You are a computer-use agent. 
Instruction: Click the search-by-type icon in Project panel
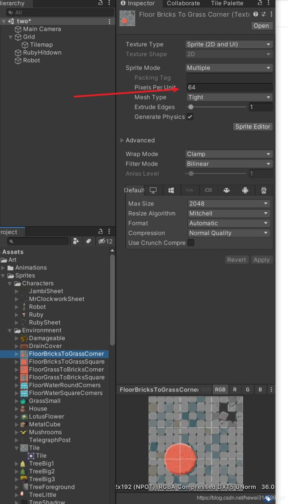(76, 241)
